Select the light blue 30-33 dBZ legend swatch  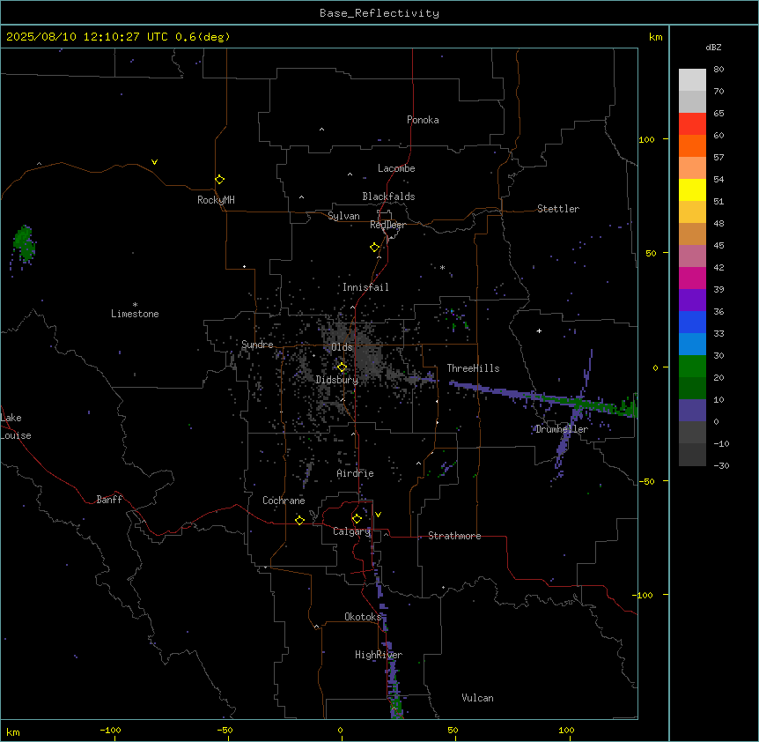tap(692, 345)
